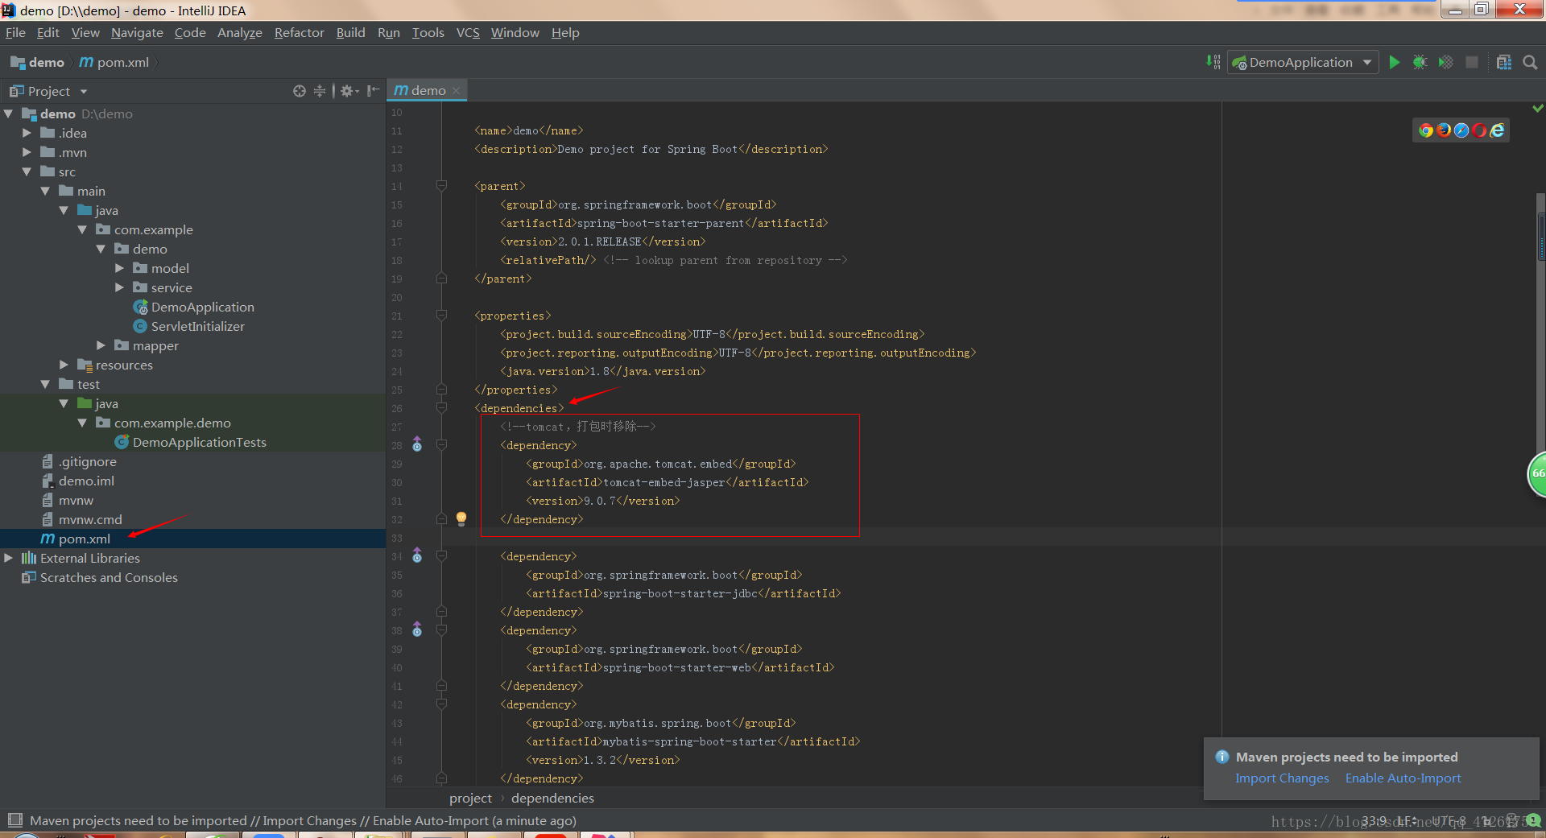1546x838 pixels.
Task: Switch to the demo pom editor tab
Action: point(428,91)
